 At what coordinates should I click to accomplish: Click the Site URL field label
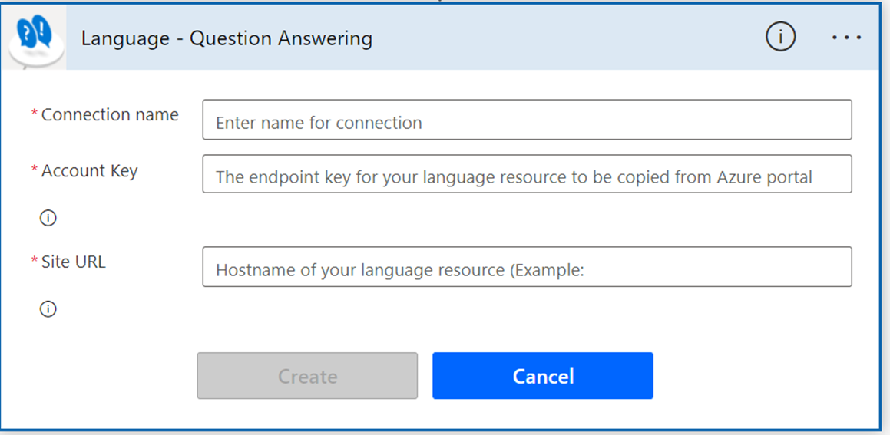[74, 262]
